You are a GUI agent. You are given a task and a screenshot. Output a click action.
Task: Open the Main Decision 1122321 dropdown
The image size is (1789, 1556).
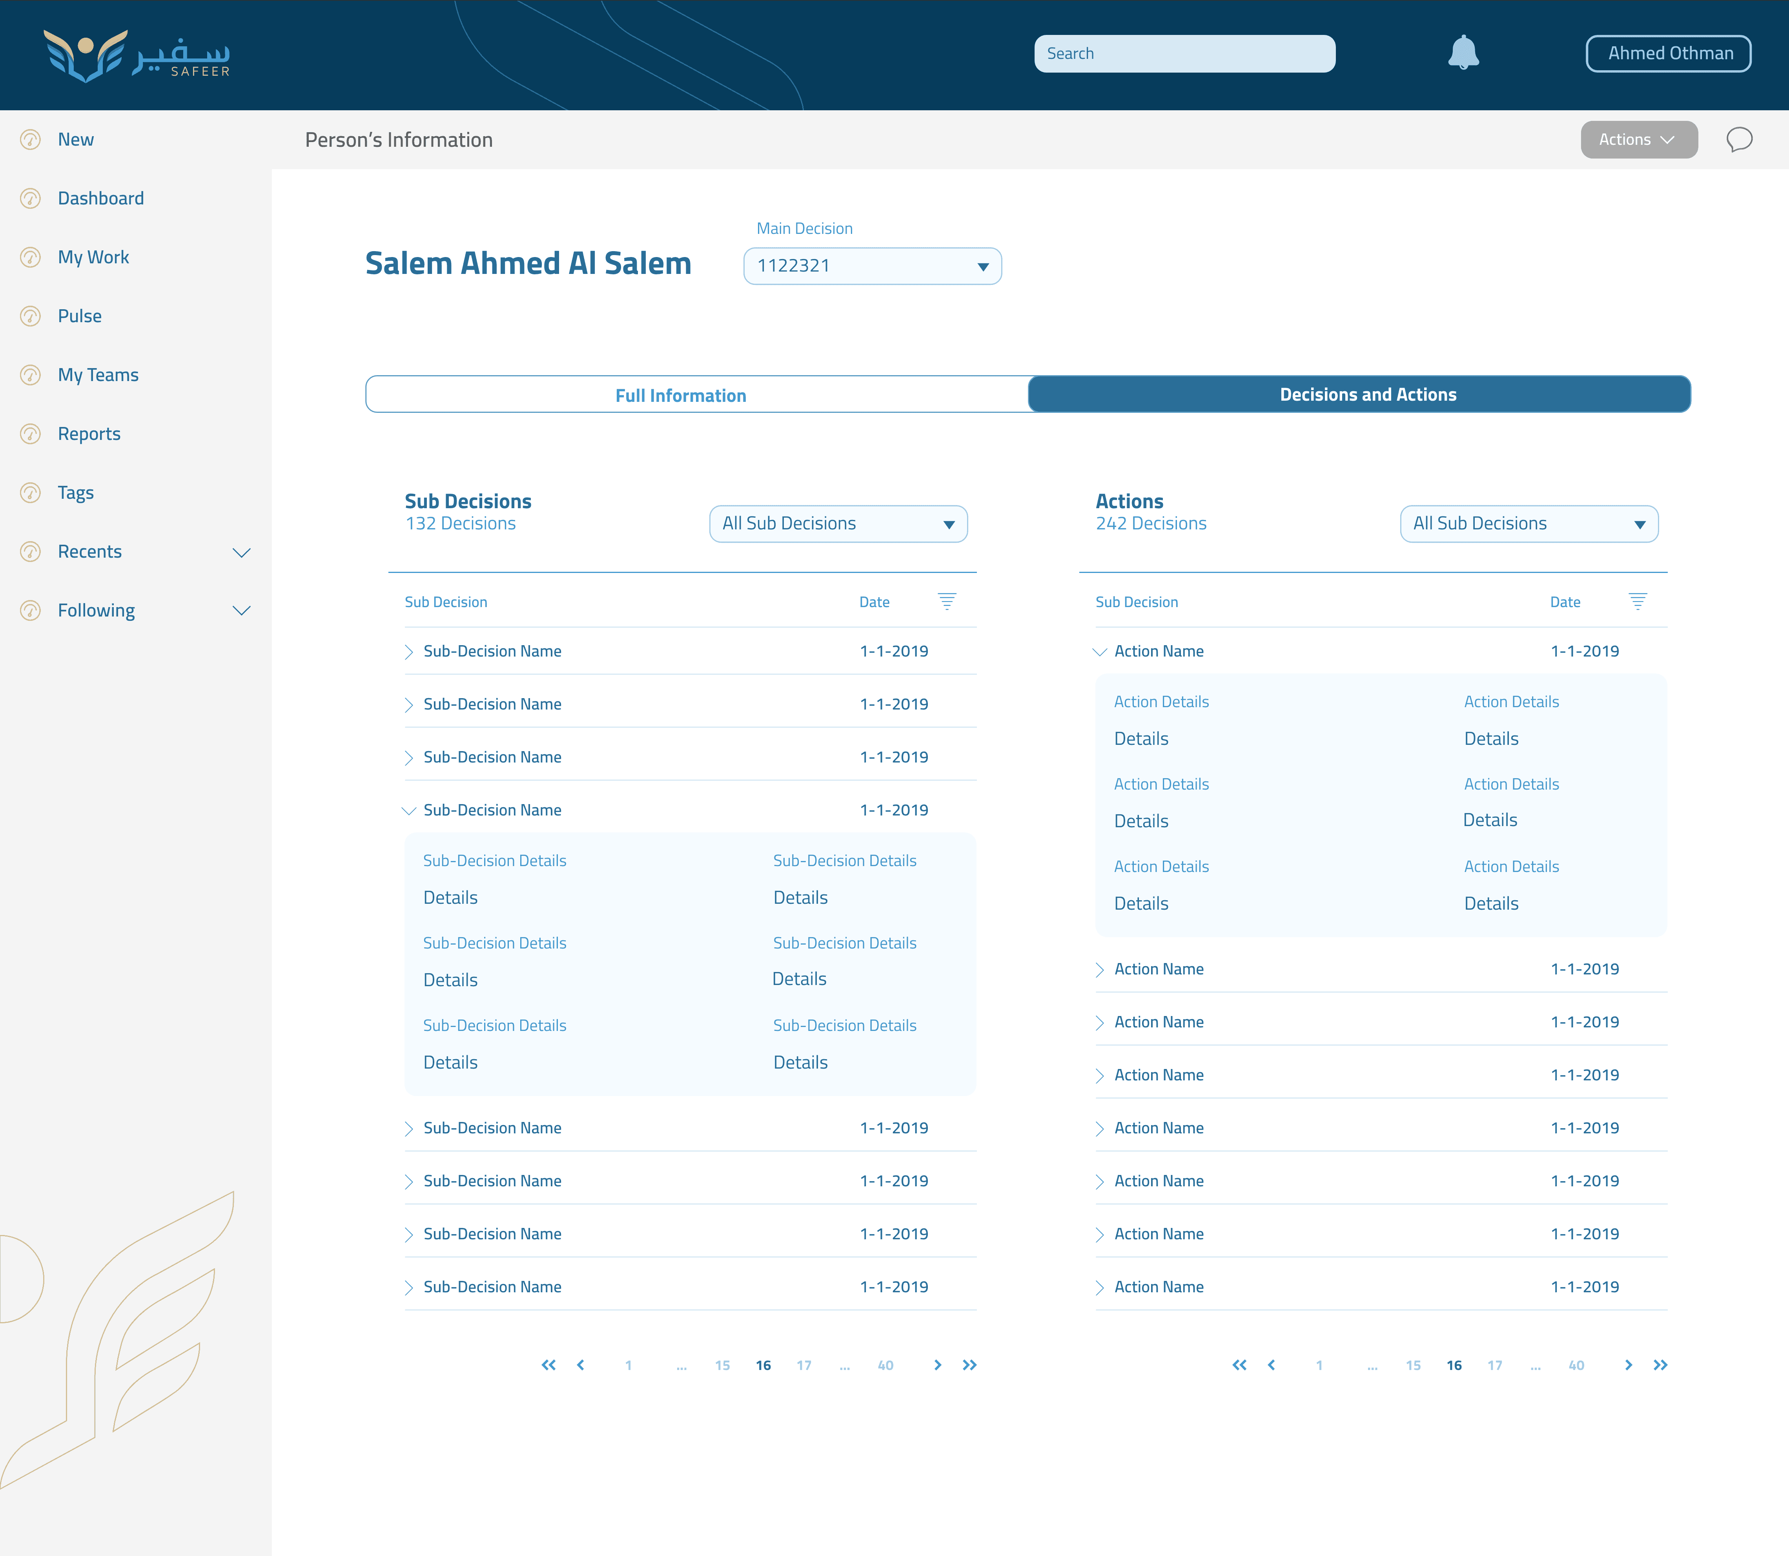[873, 266]
